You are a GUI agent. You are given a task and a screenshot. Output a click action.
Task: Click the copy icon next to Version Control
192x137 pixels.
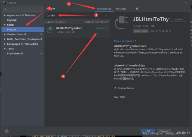[x=41, y=34]
